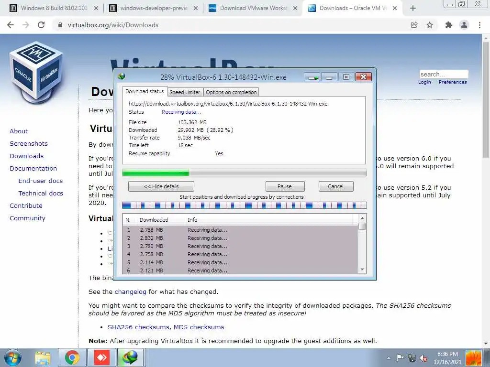This screenshot has height=367, width=490.
Task: Click the Action Center flag icon
Action: [401, 358]
